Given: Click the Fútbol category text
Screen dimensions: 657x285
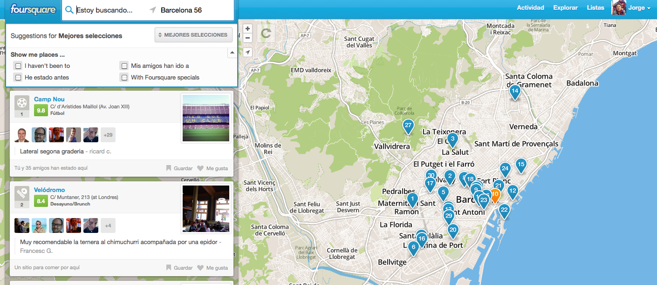Looking at the screenshot, I should point(57,113).
